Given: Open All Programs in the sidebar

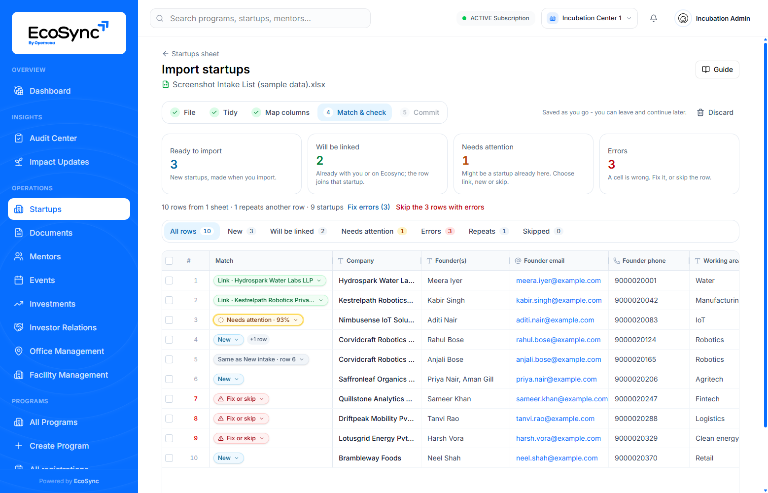Looking at the screenshot, I should [69, 422].
